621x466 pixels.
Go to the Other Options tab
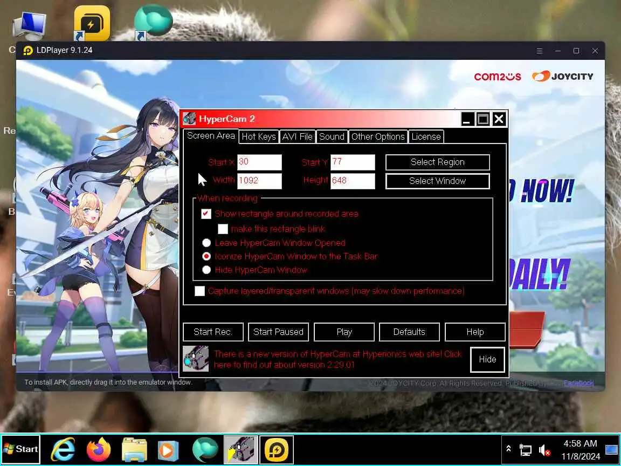click(x=378, y=136)
